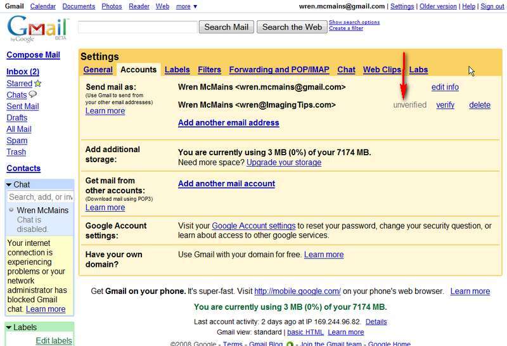Click Show search options link
Screen dimensions: 507x346
(354, 22)
